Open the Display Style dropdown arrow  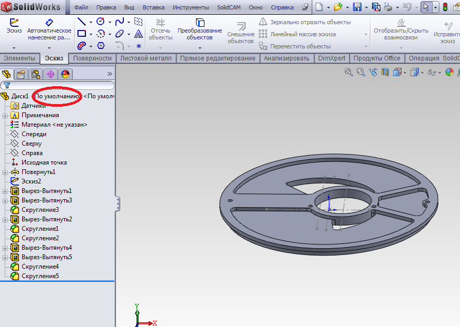pos(422,73)
